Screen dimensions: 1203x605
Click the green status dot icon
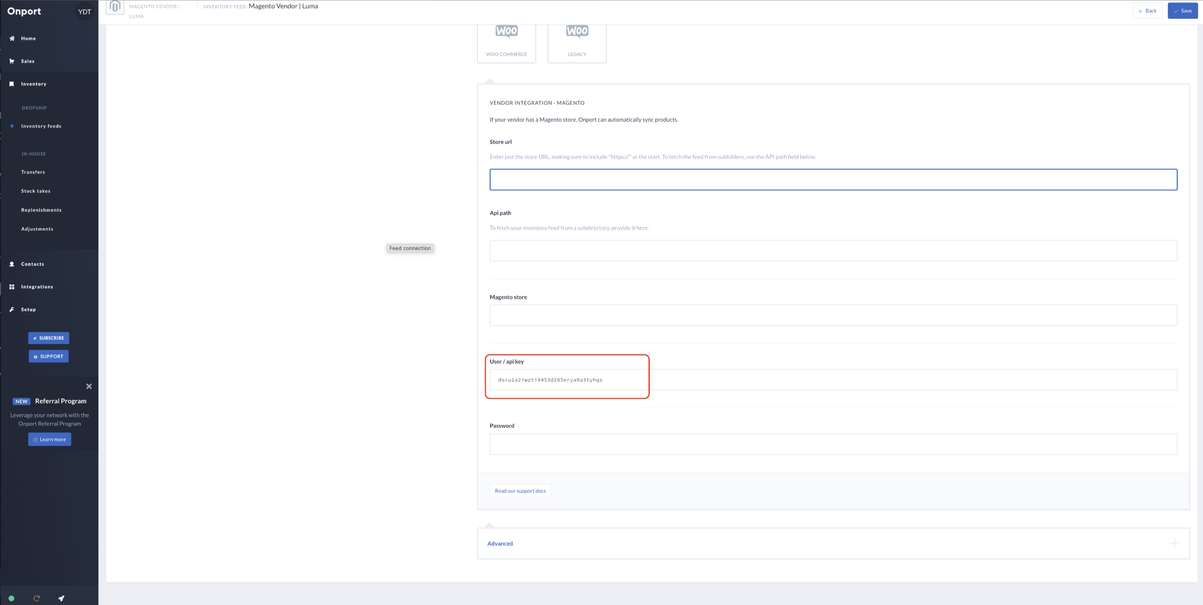coord(11,598)
